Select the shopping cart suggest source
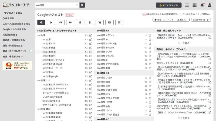Screen dimensions: 216x121 (99, 22)
